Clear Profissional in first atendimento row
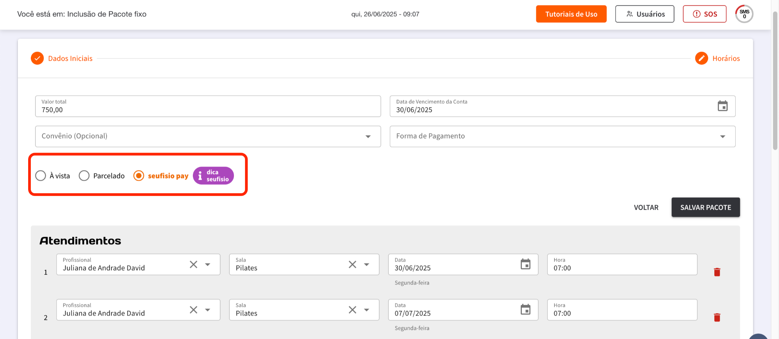 click(194, 265)
